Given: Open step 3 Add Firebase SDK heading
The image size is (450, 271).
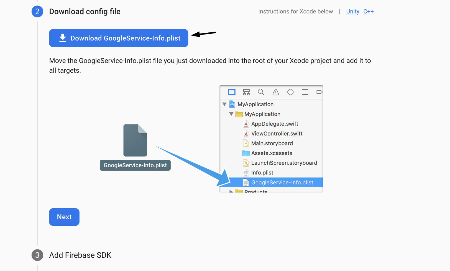Looking at the screenshot, I should 80,255.
